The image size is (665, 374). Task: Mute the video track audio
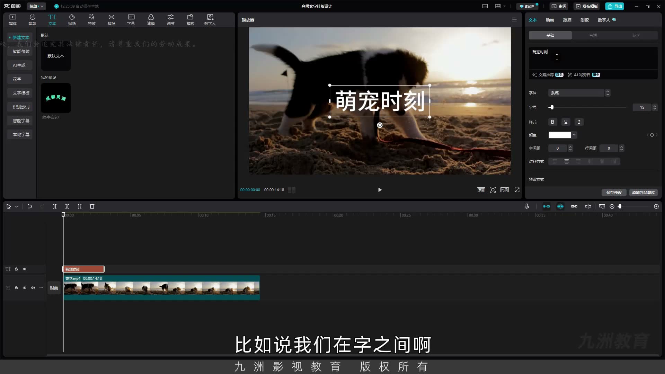[x=33, y=288]
